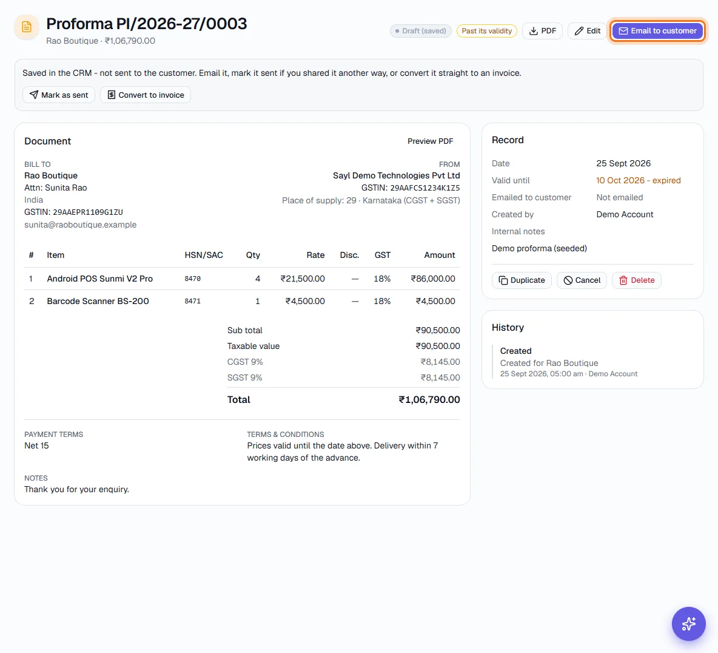Click the Place of supply Karnataka line

point(371,200)
